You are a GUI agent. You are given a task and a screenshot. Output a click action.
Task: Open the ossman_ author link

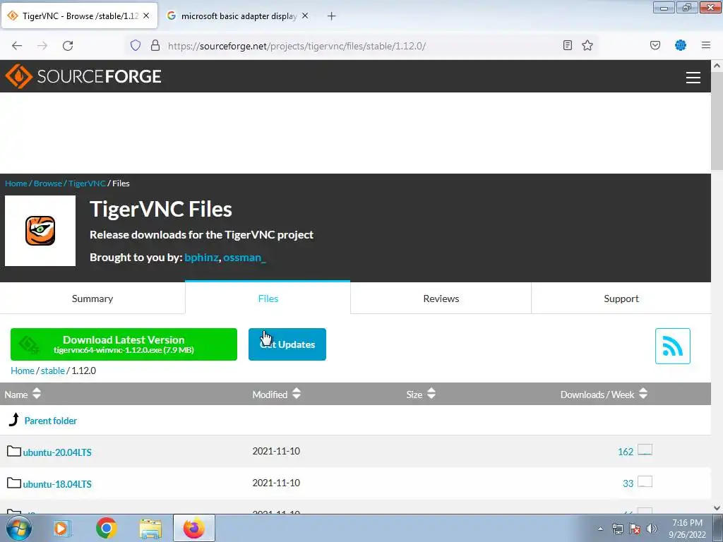(244, 257)
